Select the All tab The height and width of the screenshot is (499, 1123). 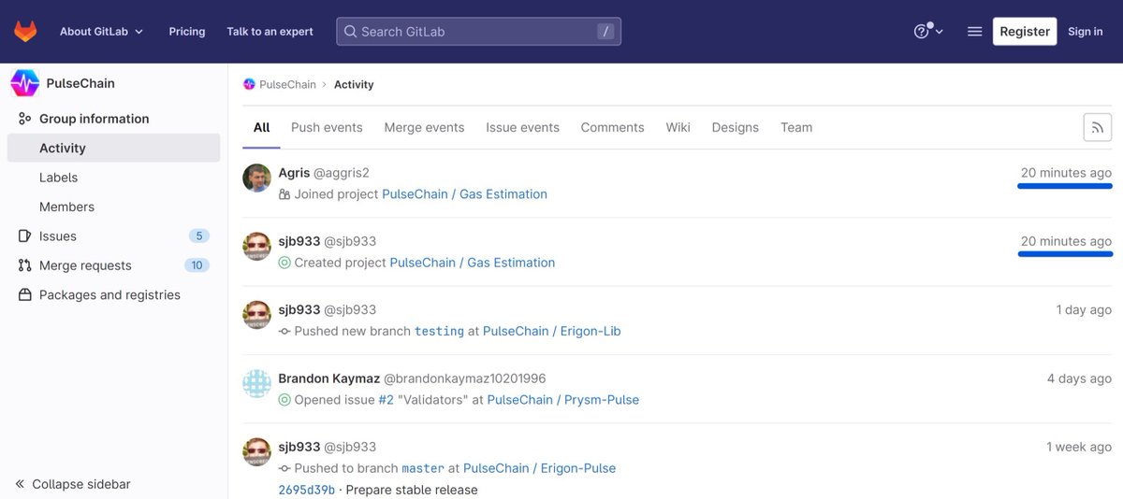pyautogui.click(x=261, y=127)
